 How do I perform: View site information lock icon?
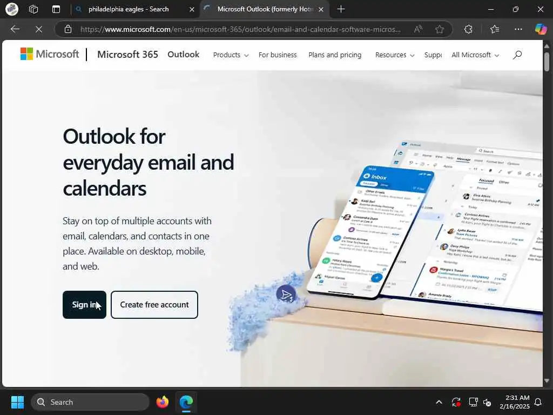coord(68,29)
